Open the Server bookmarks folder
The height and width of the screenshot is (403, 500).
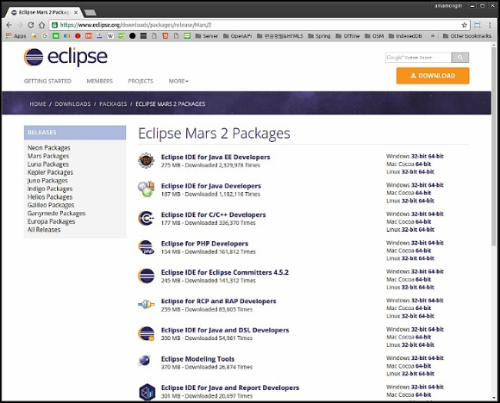[x=207, y=36]
